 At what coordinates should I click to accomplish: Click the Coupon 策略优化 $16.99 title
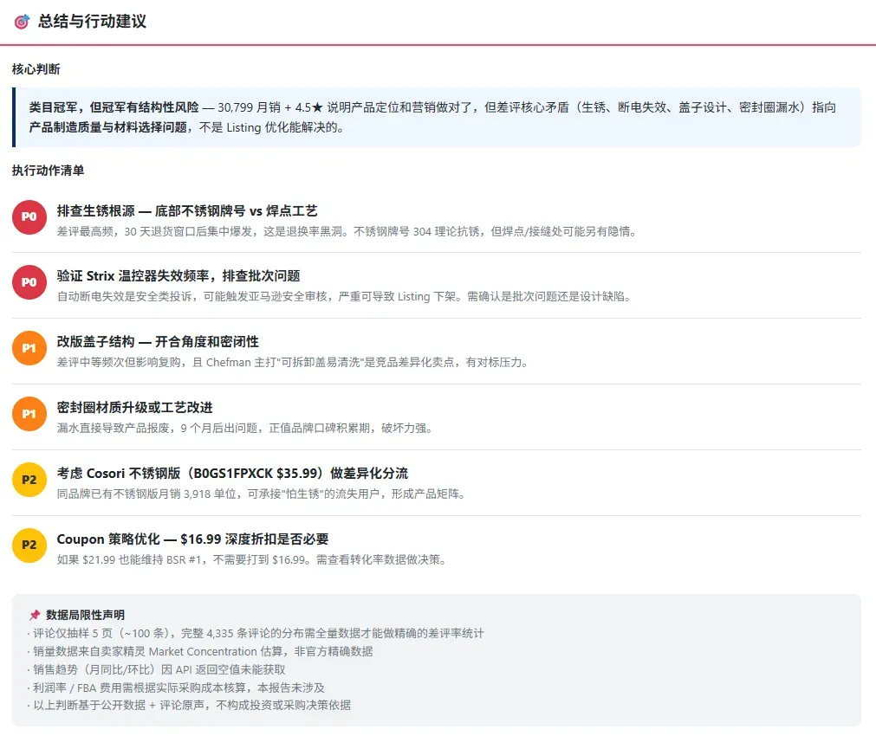[x=192, y=539]
